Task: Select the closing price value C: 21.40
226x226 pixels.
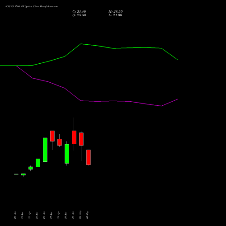Action: click(x=79, y=12)
